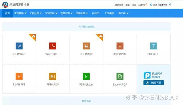Screen dimensions: 183x105
Task: Expand the 文档处理 menu
Action: (x=36, y=13)
